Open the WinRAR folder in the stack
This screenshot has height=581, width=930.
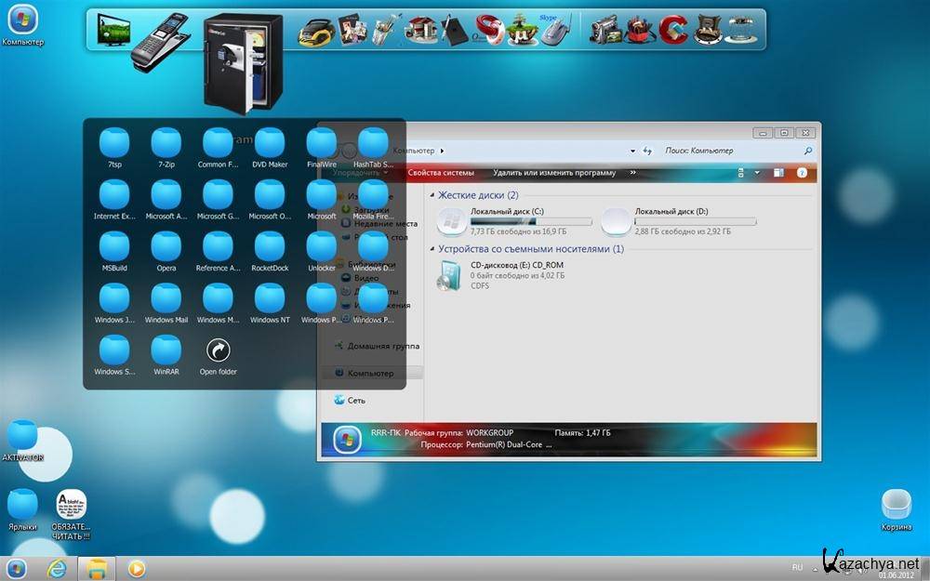166,351
